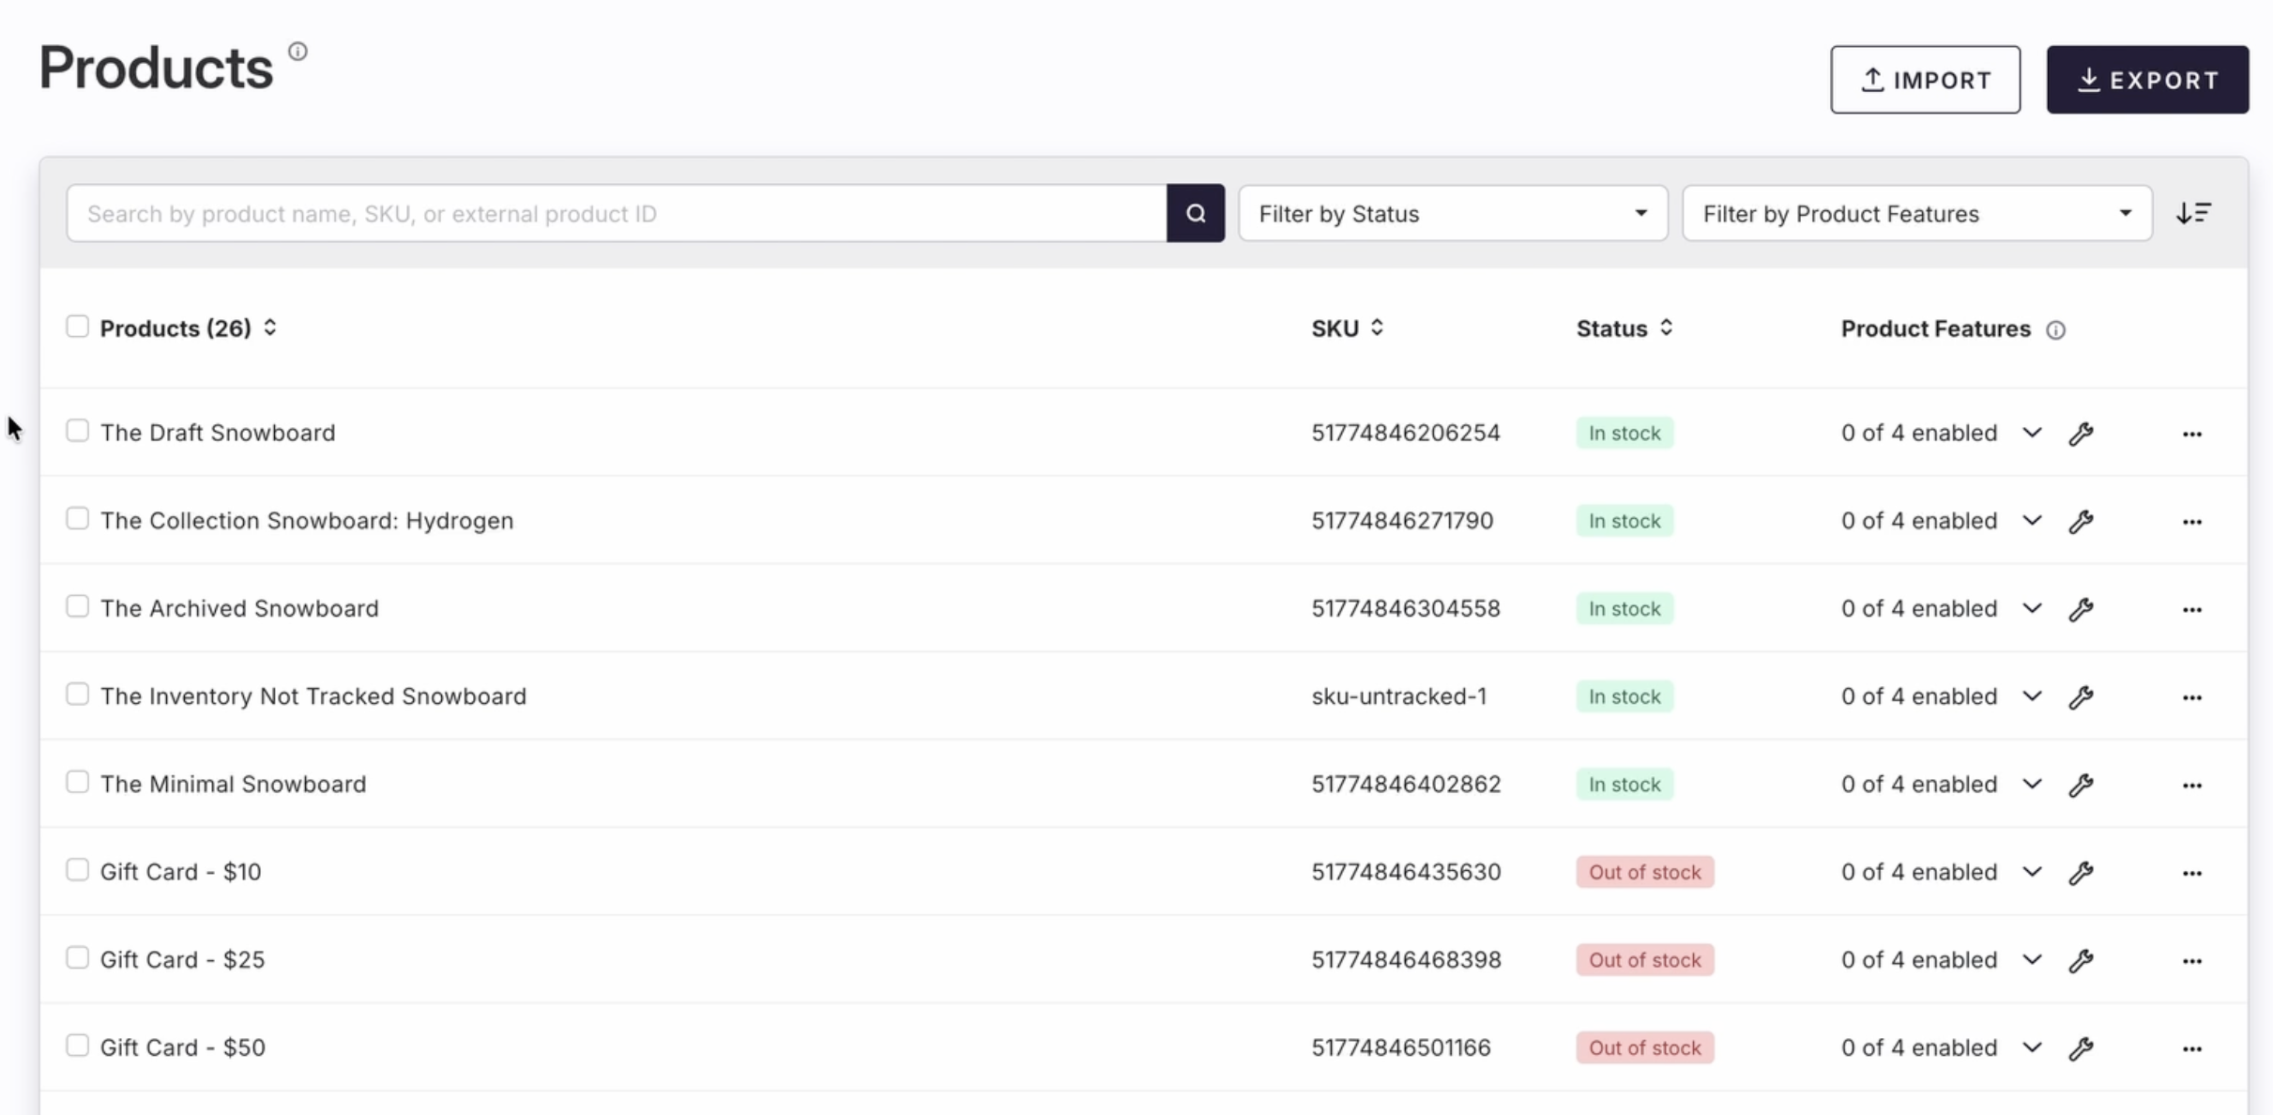This screenshot has height=1115, width=2273.
Task: Click info icon next to Products title
Action: coord(297,52)
